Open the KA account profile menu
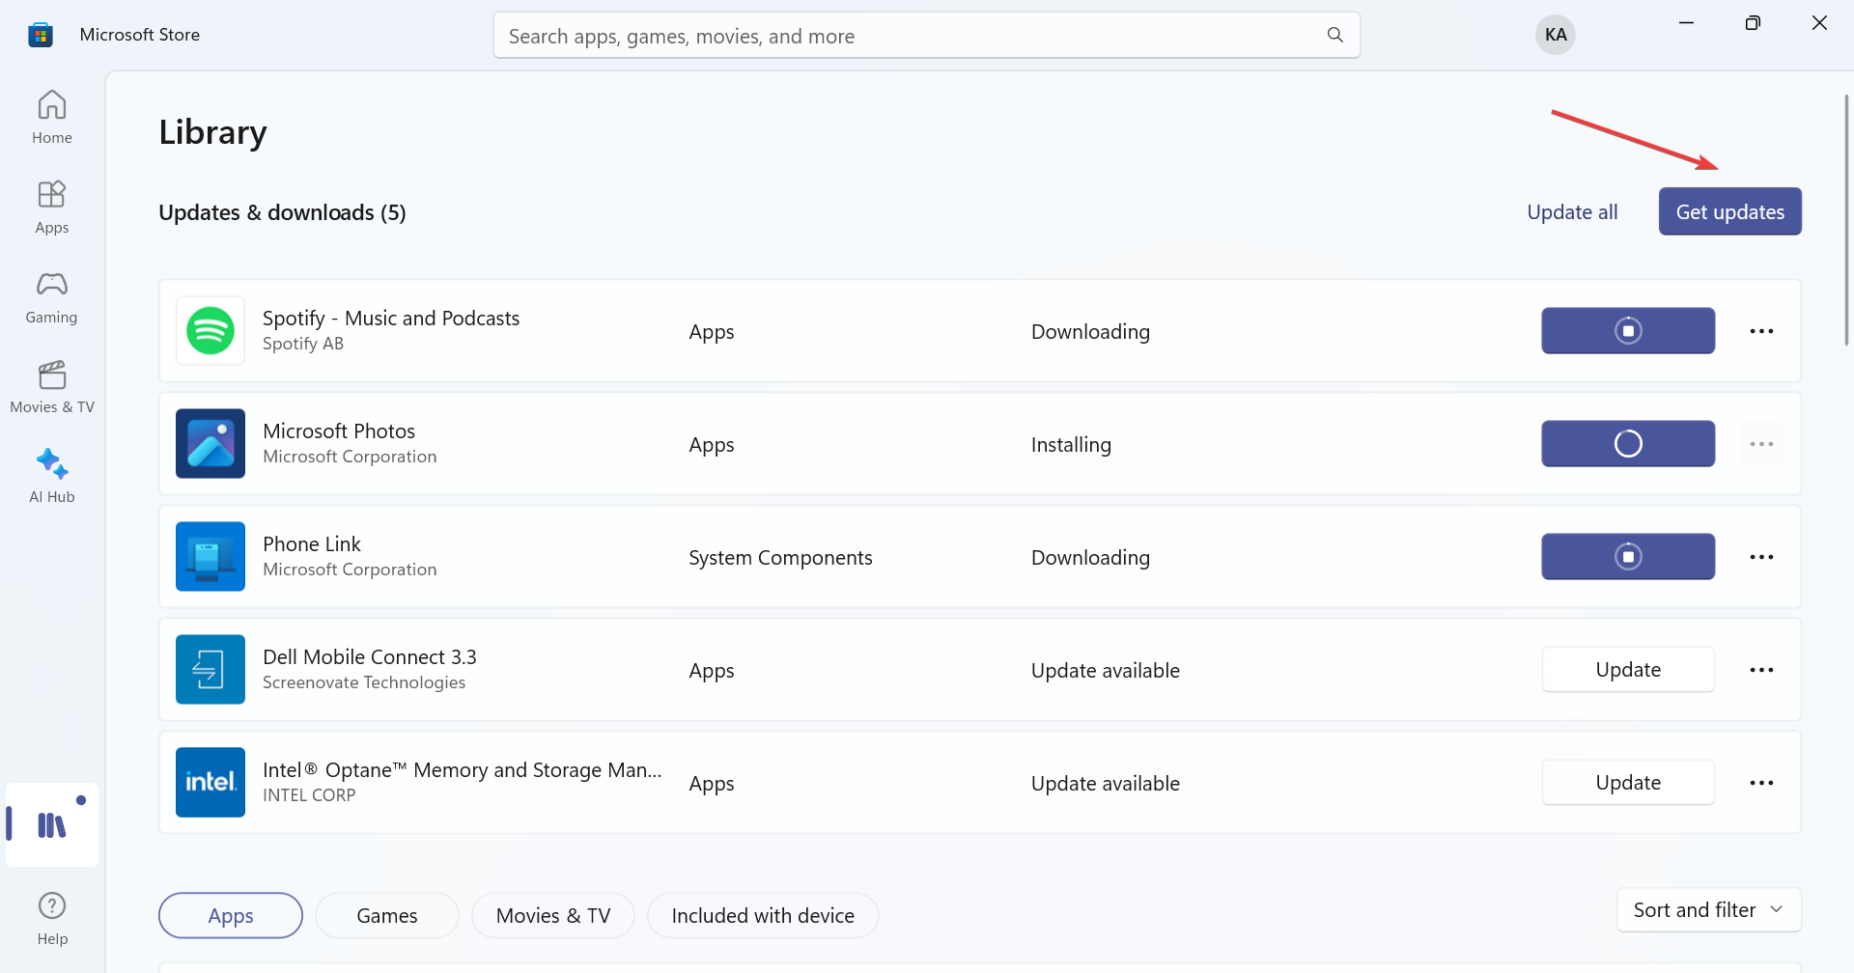The image size is (1854, 973). (x=1556, y=35)
